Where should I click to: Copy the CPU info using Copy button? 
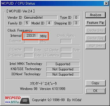tap(96, 83)
